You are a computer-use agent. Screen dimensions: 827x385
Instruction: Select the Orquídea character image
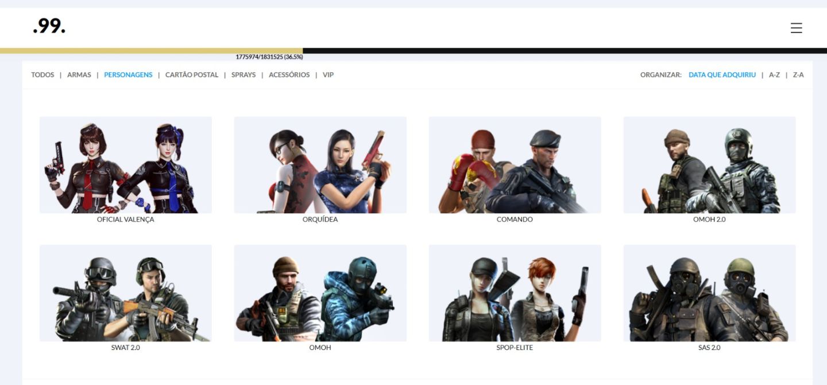tap(320, 165)
